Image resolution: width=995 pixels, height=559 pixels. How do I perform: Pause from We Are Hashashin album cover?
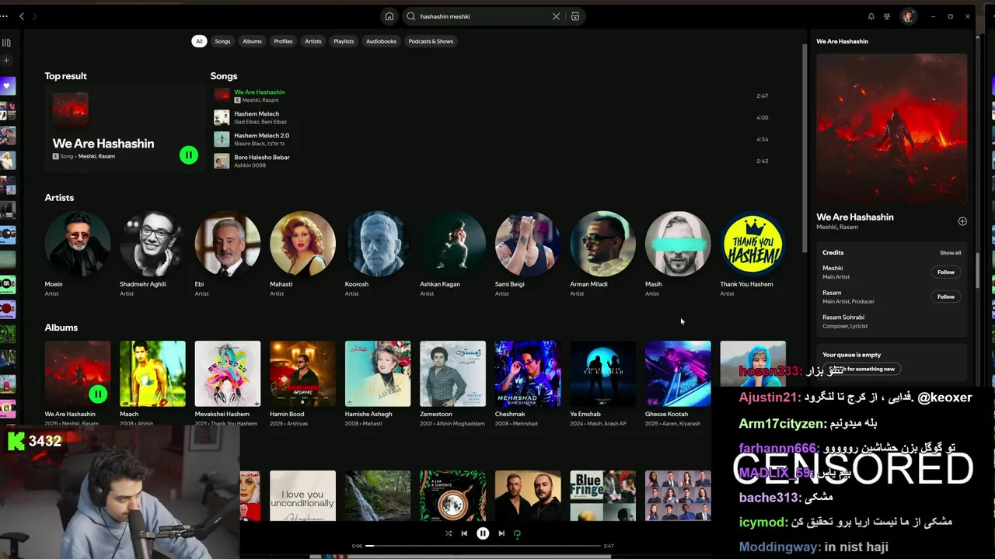tap(98, 394)
